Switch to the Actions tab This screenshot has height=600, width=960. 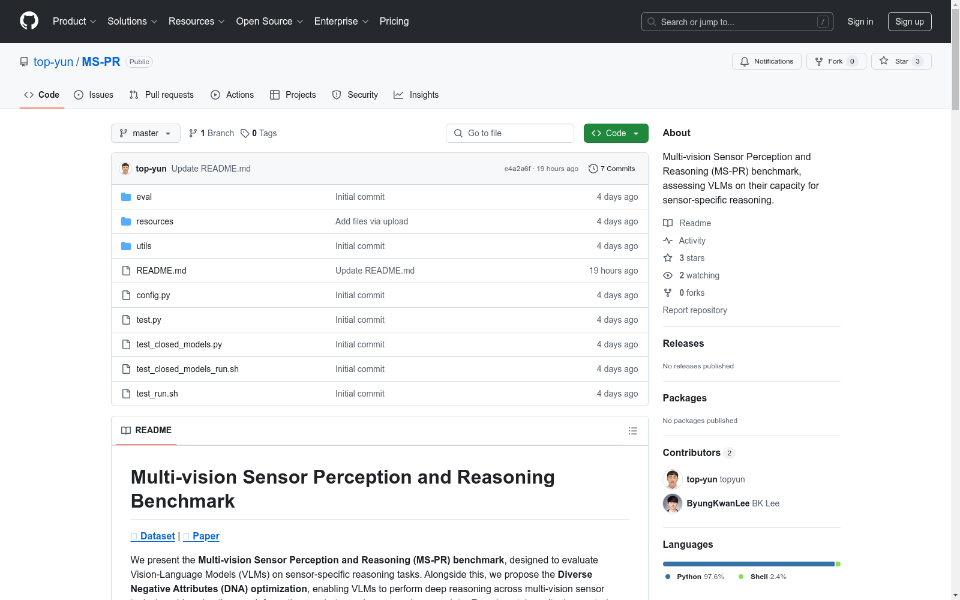[x=232, y=95]
